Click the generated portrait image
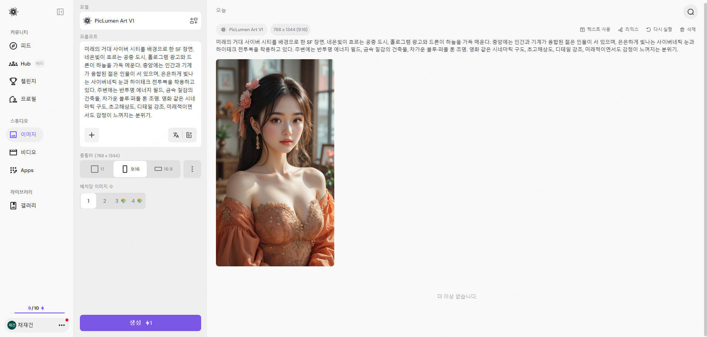The height and width of the screenshot is (337, 707). [275, 163]
